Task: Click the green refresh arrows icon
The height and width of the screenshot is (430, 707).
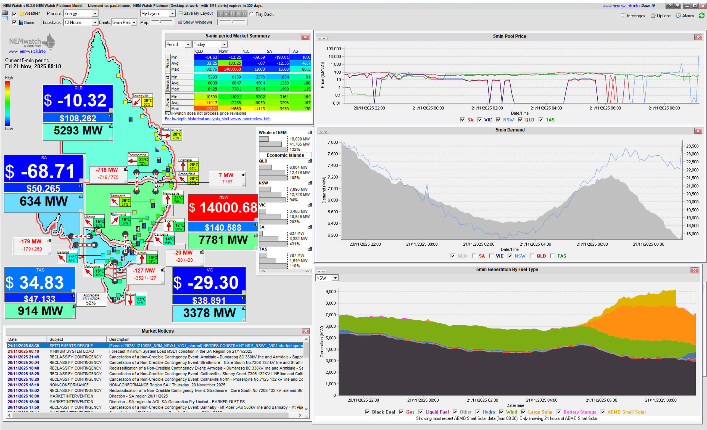Action: [x=701, y=15]
